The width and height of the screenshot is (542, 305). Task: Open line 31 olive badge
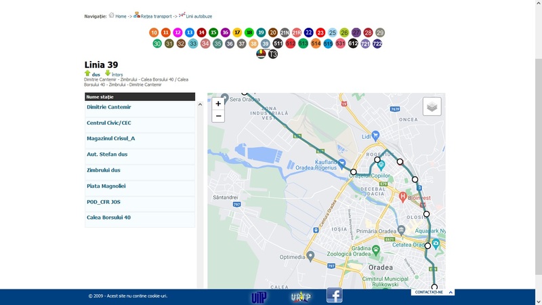point(169,43)
